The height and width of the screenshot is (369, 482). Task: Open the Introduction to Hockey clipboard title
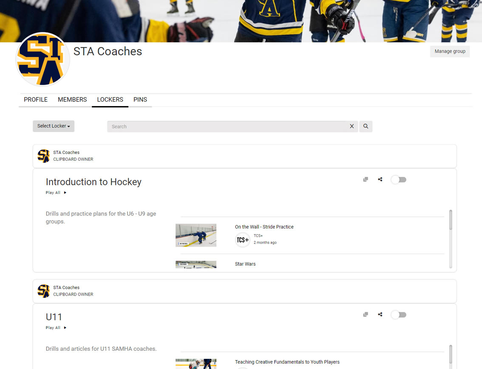94,182
